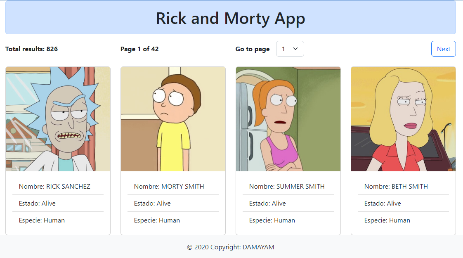Select Morty Smith's character image
463x258 pixels.
(x=173, y=119)
